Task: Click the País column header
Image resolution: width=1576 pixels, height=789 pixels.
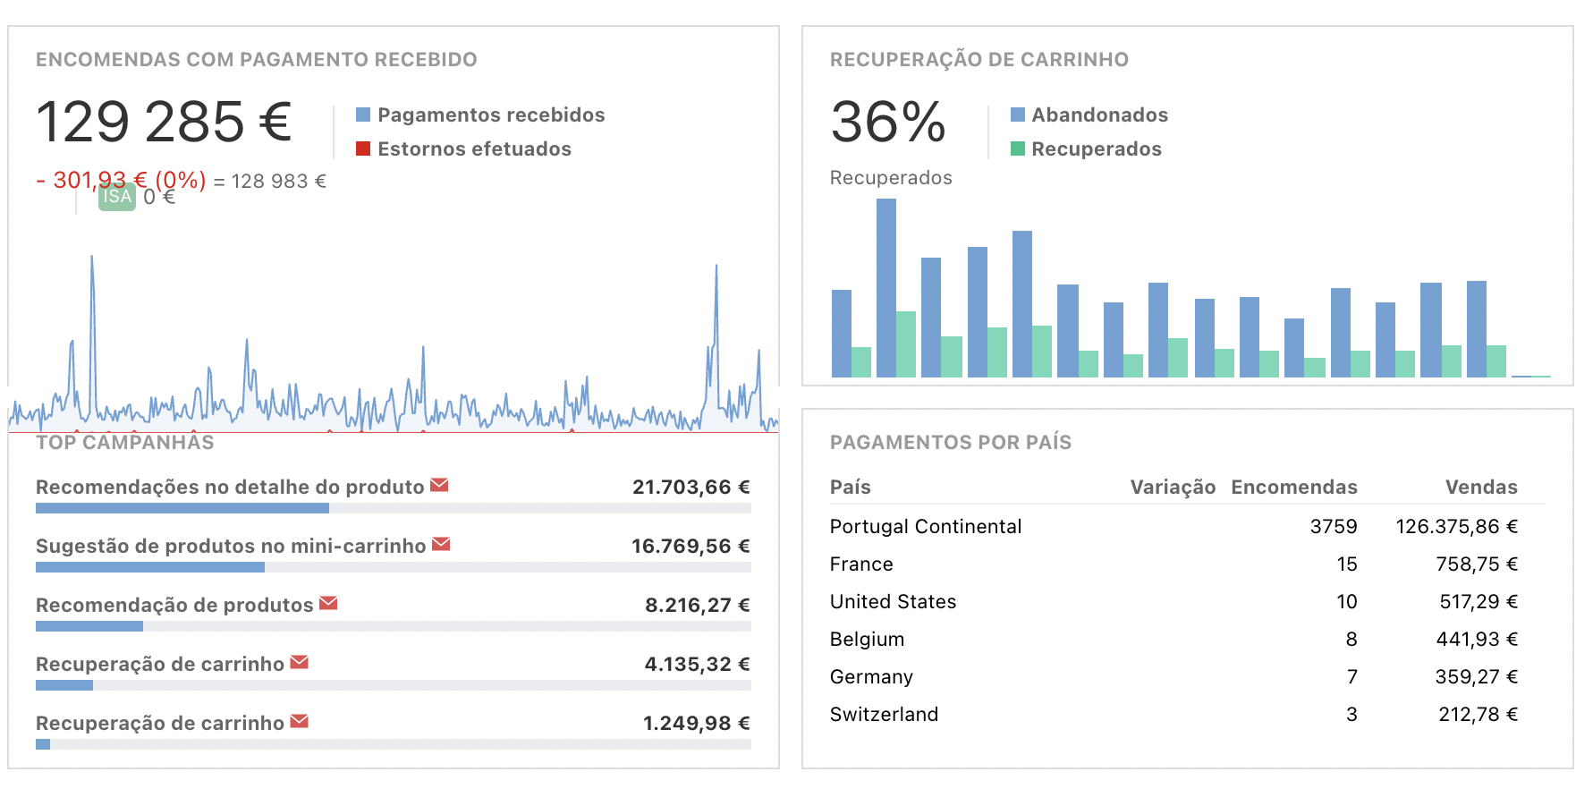Action: click(x=850, y=487)
